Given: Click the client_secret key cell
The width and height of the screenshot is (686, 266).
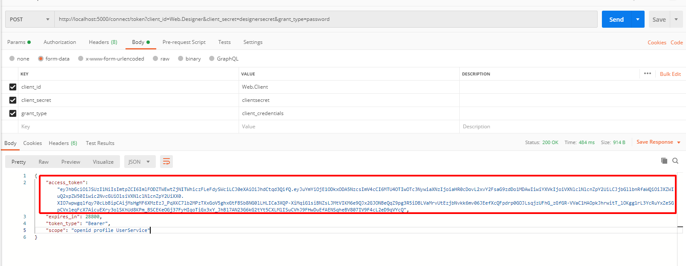Looking at the screenshot, I should tap(128, 100).
